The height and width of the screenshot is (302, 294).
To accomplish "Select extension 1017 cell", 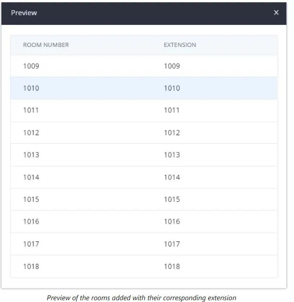I will tap(172, 244).
